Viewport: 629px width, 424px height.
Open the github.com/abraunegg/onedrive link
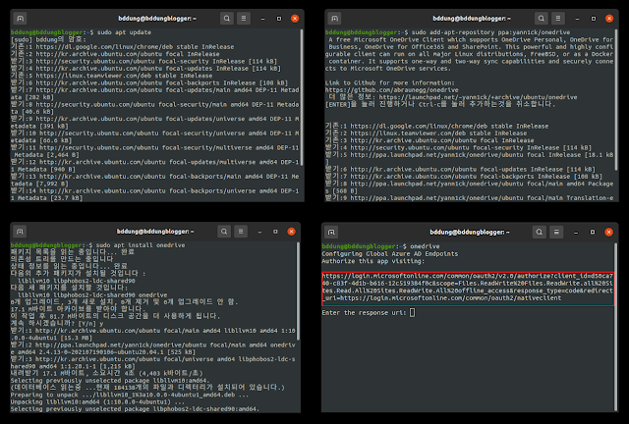(391, 90)
